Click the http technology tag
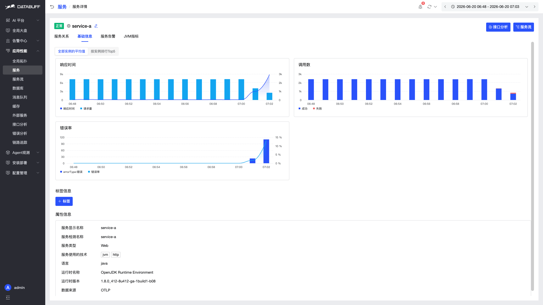This screenshot has width=543, height=305. [116, 255]
